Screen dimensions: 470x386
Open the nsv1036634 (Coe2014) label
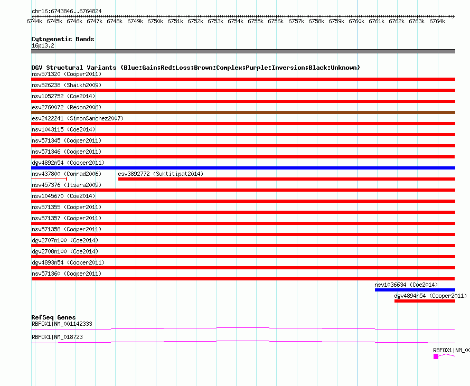(x=406, y=285)
